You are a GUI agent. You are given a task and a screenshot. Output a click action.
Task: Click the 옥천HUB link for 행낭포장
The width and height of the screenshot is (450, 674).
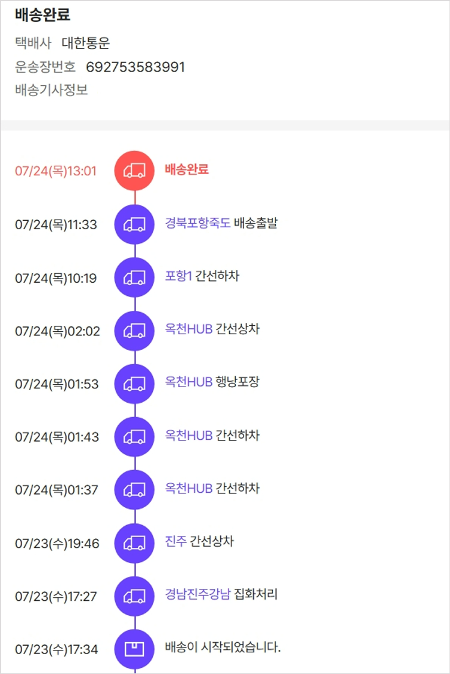(x=188, y=382)
